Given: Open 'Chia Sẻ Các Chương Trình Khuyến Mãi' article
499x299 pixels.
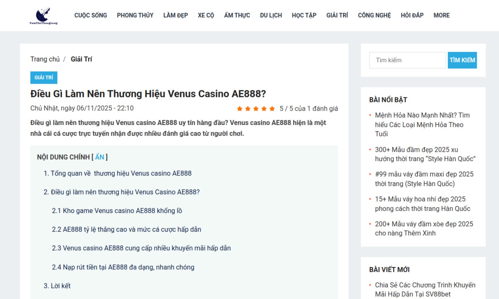Looking at the screenshot, I should (x=425, y=290).
